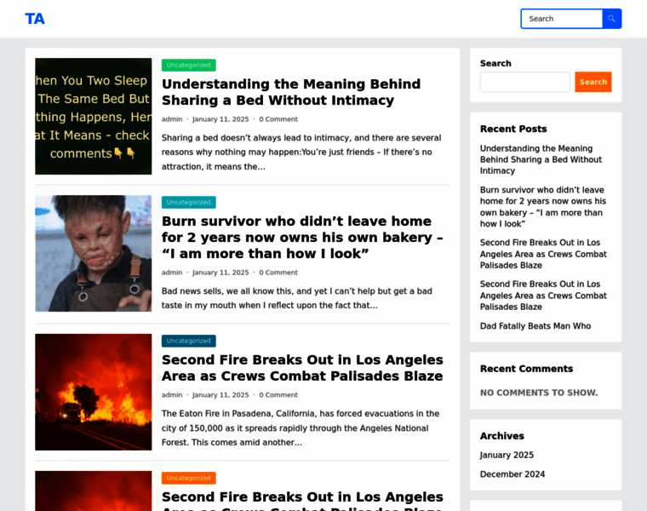This screenshot has width=647, height=511.
Task: Click the orange Uncategorized tag on fourth post
Action: (x=189, y=478)
